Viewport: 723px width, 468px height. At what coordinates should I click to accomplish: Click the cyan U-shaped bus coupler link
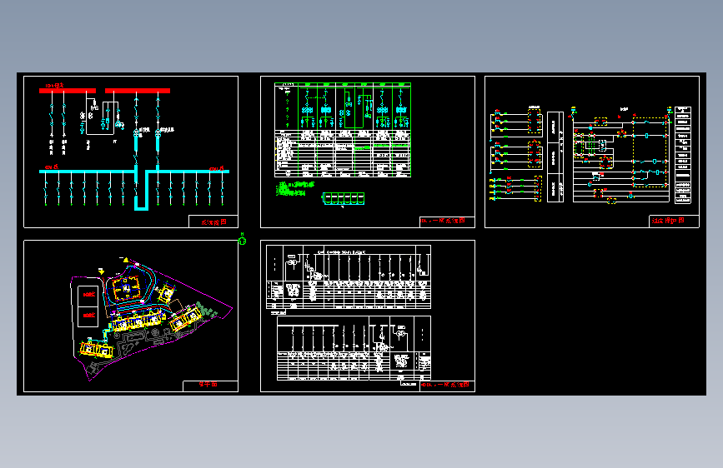(141, 190)
